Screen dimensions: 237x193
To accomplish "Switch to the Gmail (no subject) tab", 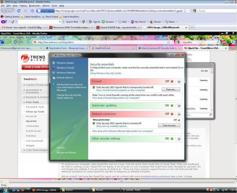I will [24, 28].
